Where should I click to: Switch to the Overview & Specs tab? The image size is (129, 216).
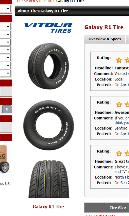click(x=105, y=39)
